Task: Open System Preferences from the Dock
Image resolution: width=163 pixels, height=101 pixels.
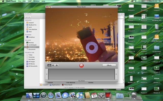Action: coord(101,95)
